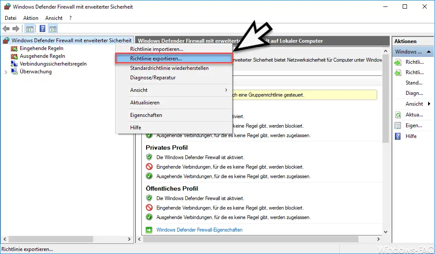Choose Aktualisieren from context menu

[174, 103]
